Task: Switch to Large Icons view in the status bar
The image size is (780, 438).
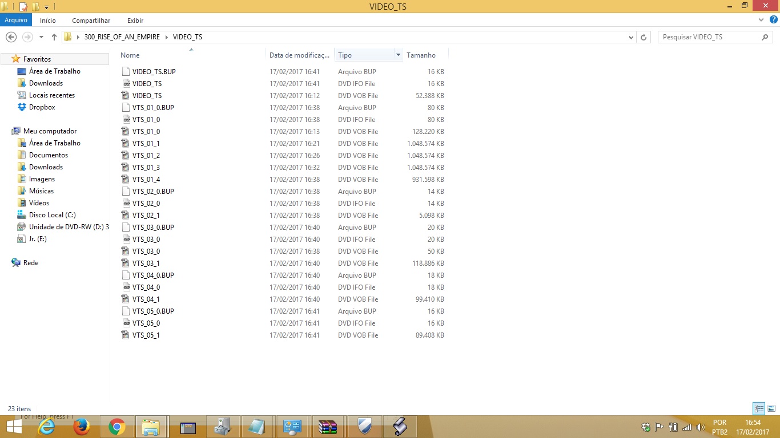Action: (x=771, y=408)
